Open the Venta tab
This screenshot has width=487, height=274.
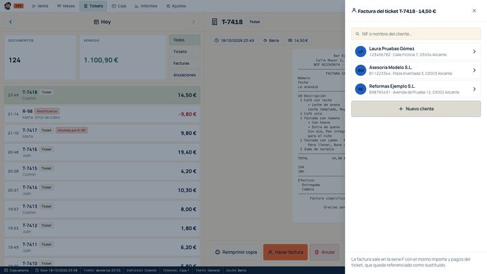(40, 6)
